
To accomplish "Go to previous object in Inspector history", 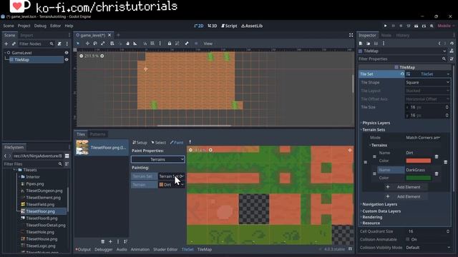I will coord(439,44).
